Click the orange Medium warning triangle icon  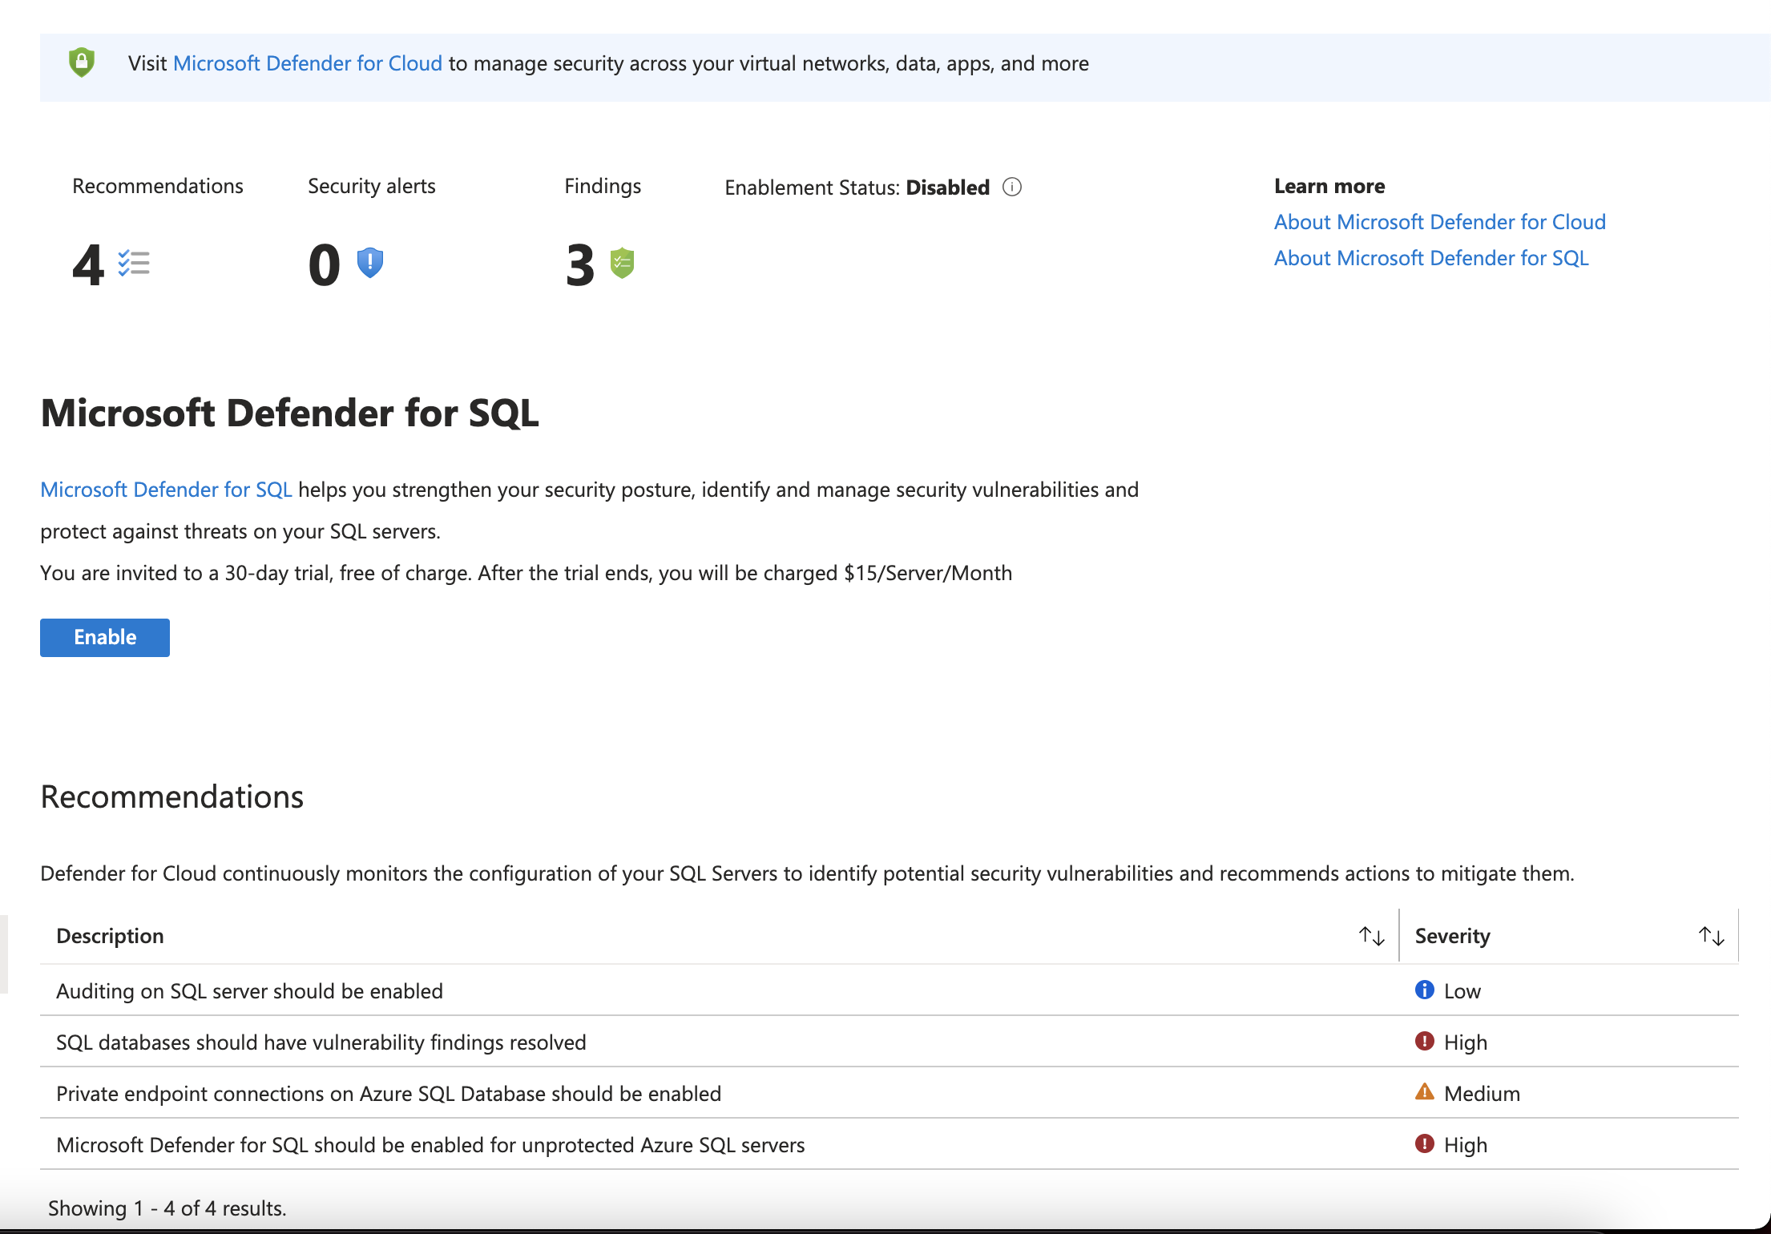(1424, 1092)
